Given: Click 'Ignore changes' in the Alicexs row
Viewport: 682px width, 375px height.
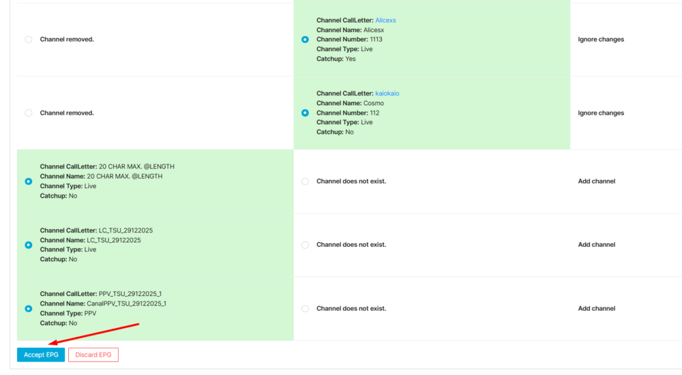Looking at the screenshot, I should pyautogui.click(x=601, y=40).
